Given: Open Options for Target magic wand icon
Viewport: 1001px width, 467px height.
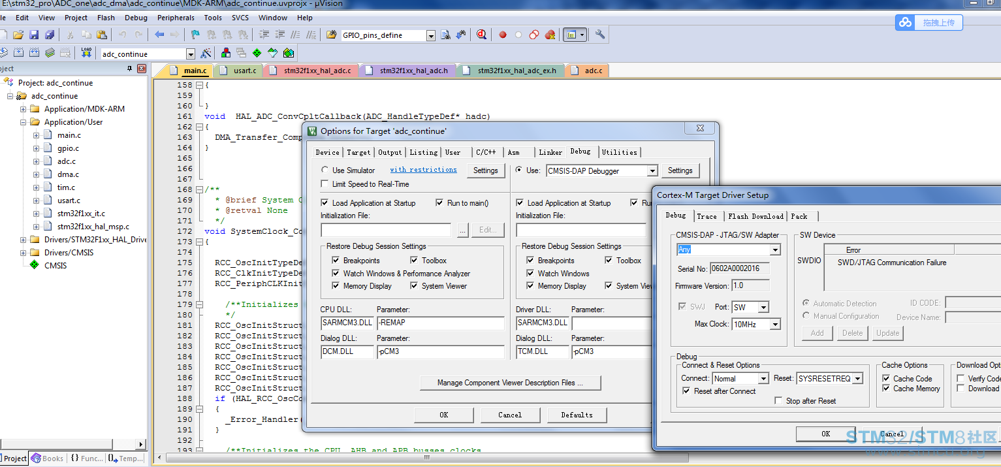Looking at the screenshot, I should point(206,53).
